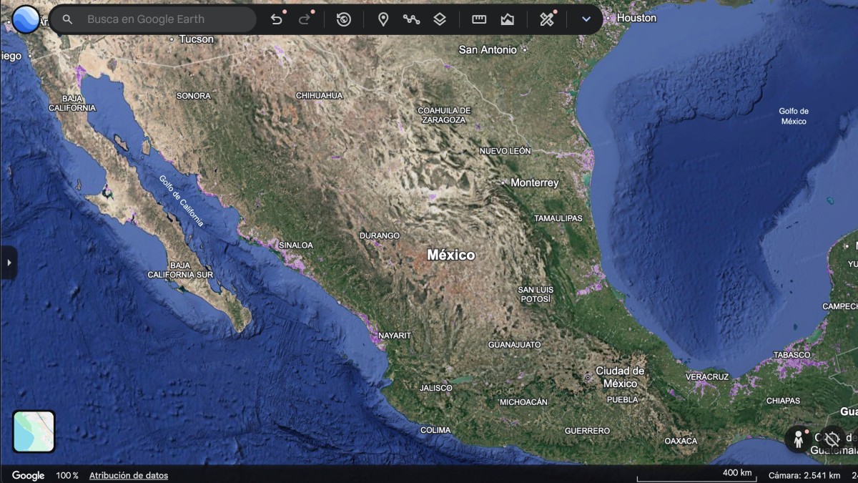Click the 100 % zoom level indicator
858x483 pixels.
coord(67,475)
